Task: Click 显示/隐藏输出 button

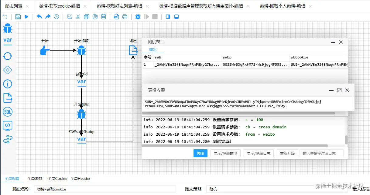Action: click(x=225, y=153)
